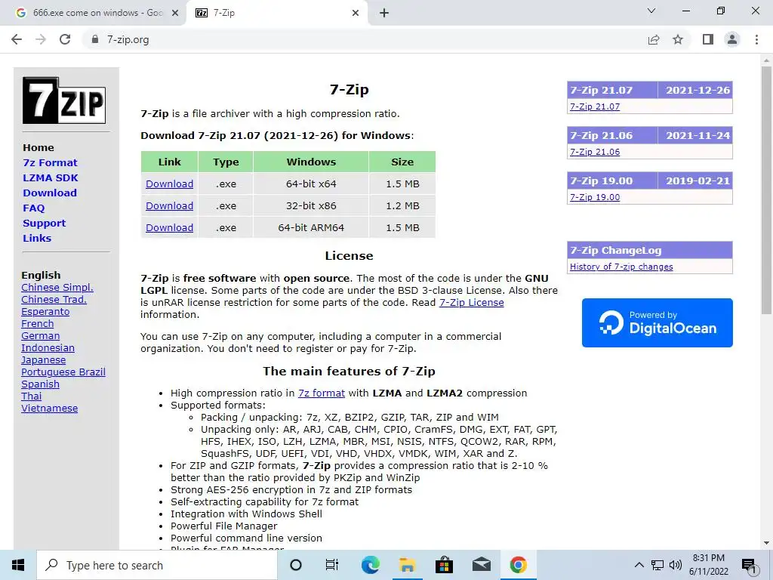The width and height of the screenshot is (773, 580).
Task: Click the Chrome icon on taskbar
Action: tap(518, 565)
